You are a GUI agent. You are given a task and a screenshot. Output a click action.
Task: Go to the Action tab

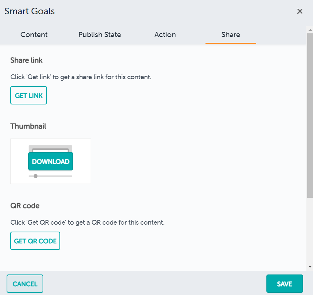[x=165, y=35]
